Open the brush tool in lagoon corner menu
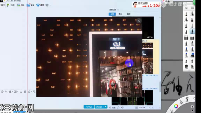 (x=181, y=102)
